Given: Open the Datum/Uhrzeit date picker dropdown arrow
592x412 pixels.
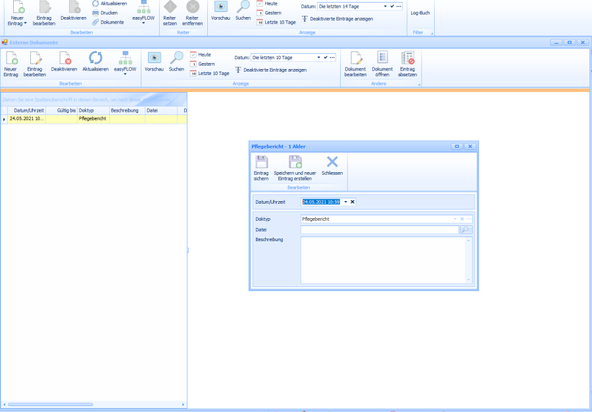Looking at the screenshot, I should (x=345, y=202).
